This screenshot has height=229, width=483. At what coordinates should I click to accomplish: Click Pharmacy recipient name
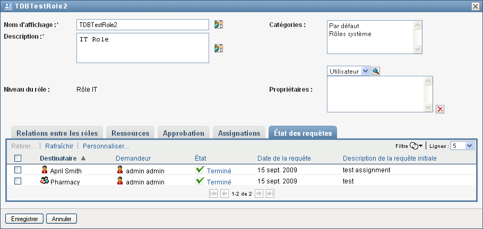(x=65, y=182)
